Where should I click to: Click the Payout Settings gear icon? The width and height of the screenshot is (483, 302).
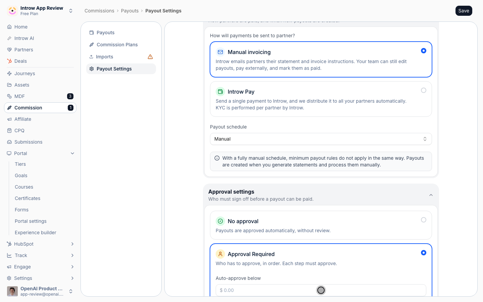pyautogui.click(x=92, y=69)
